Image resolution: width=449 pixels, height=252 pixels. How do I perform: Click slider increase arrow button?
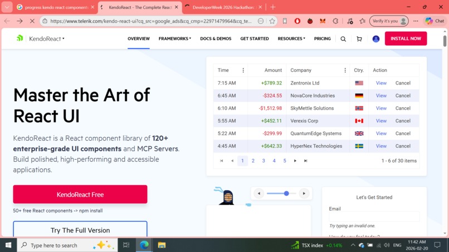(x=304, y=194)
